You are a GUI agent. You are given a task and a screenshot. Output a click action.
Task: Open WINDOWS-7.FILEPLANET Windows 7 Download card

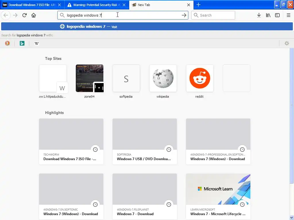[x=145, y=197]
